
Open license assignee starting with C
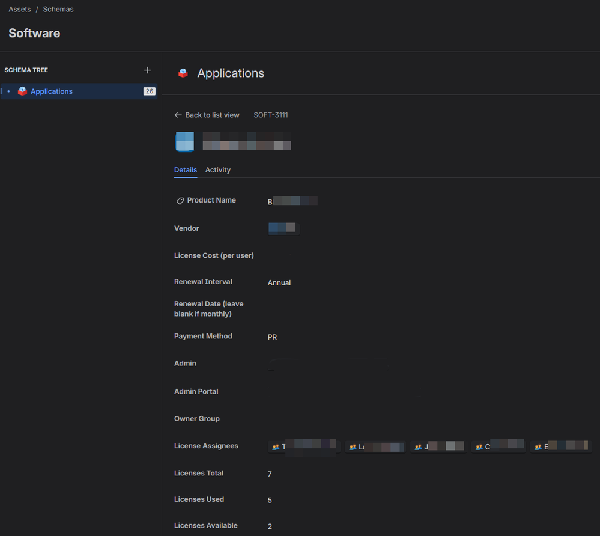(498, 446)
